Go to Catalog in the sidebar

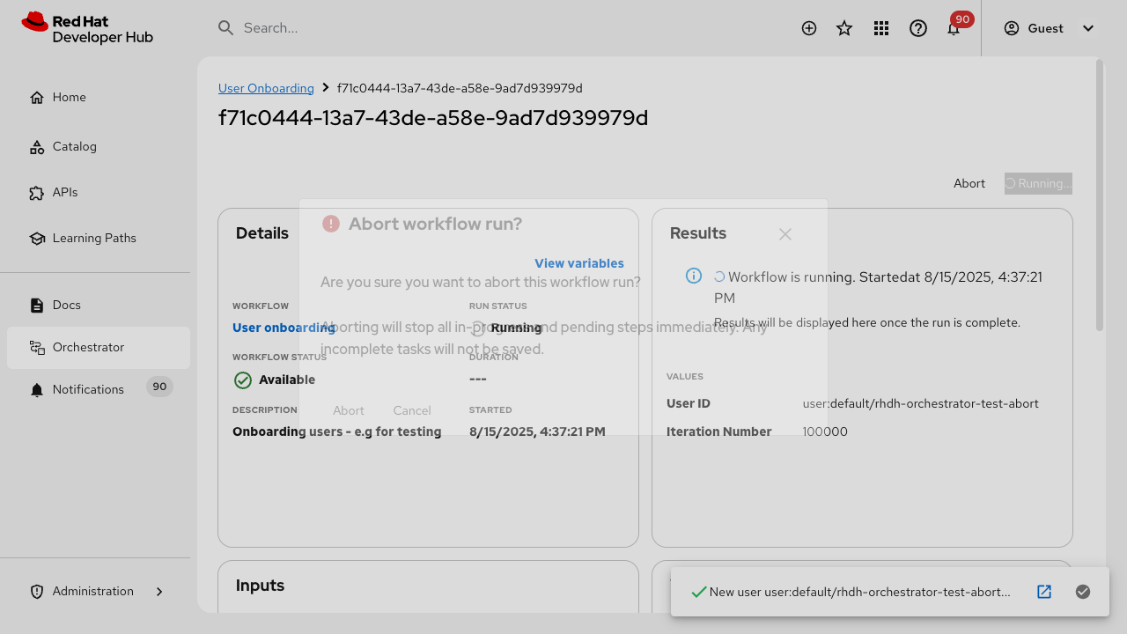74,146
